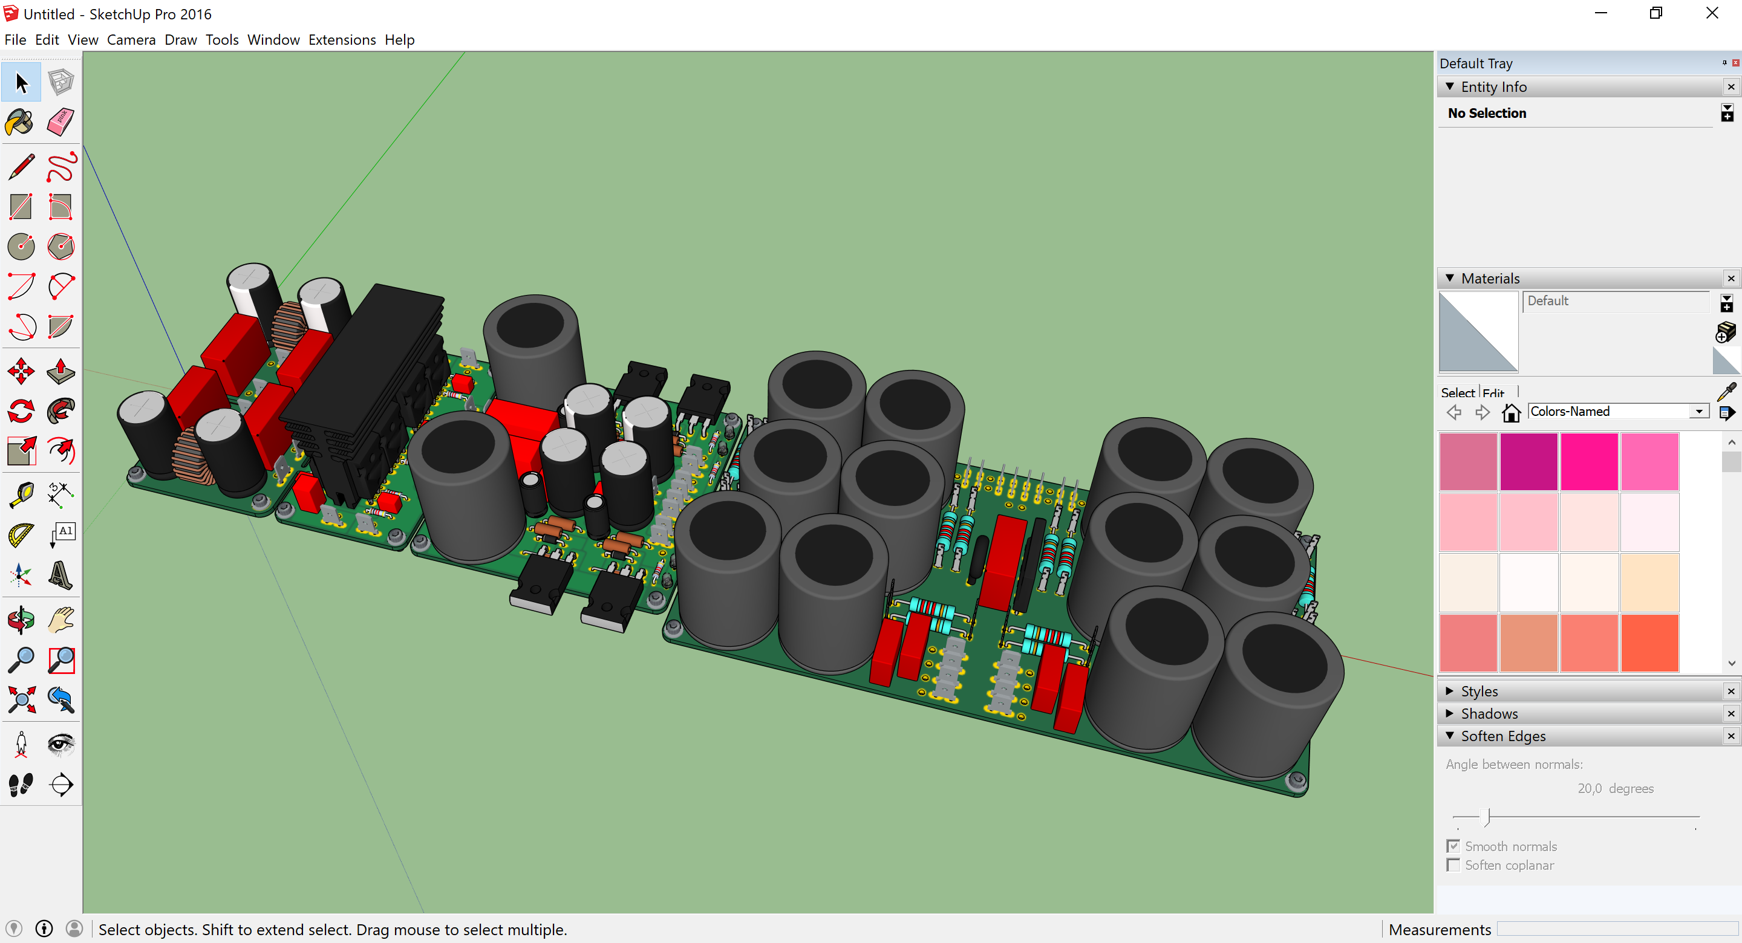Open the Draw menu
The width and height of the screenshot is (1742, 943).
coord(181,40)
